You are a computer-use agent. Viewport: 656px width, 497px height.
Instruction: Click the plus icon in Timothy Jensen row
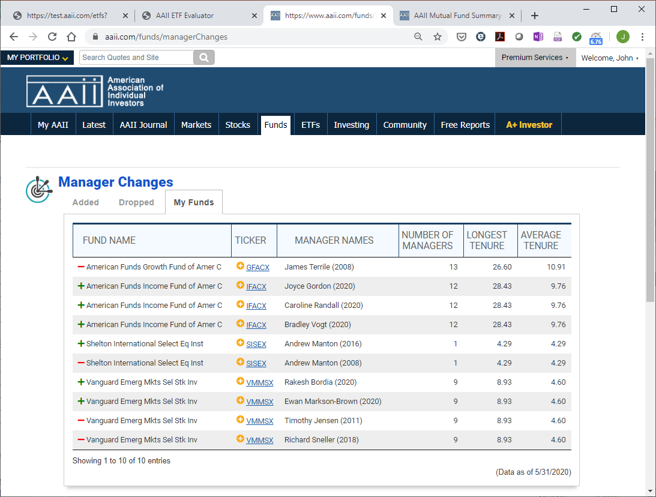(x=240, y=420)
